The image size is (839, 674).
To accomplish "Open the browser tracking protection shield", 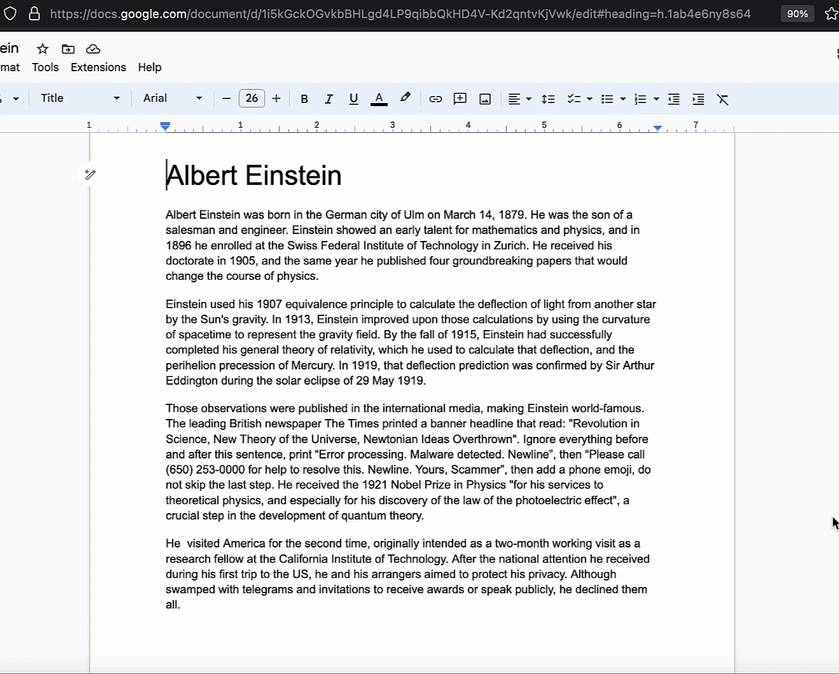I will click(10, 13).
